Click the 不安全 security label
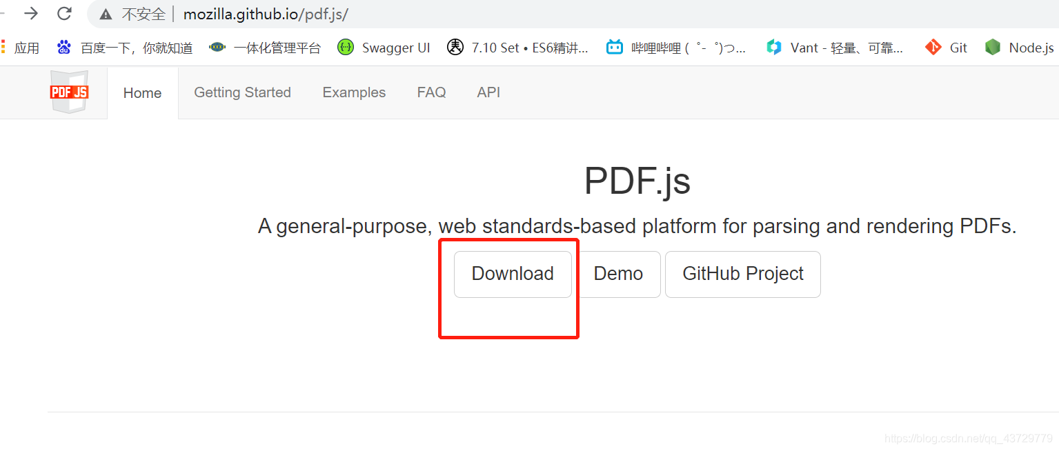 [x=143, y=14]
